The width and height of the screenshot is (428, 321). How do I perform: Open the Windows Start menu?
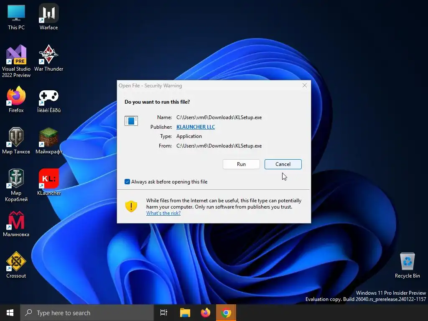[x=10, y=313]
